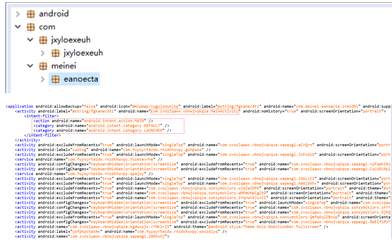Click the android package icon
392x242 pixels.
pos(31,14)
